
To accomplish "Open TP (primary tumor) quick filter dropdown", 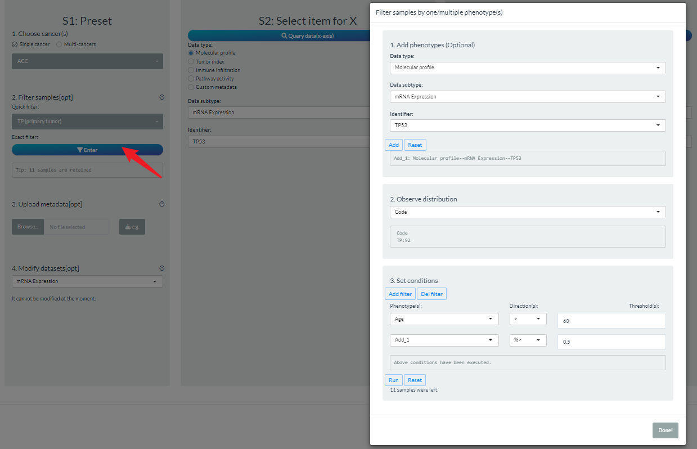I will coord(87,122).
